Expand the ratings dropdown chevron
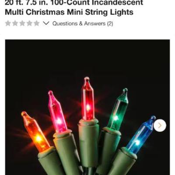This screenshot has height=175, width=175. point(46,23)
